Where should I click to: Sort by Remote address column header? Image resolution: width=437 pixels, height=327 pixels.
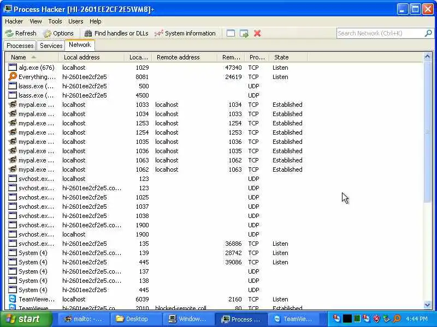[185, 57]
